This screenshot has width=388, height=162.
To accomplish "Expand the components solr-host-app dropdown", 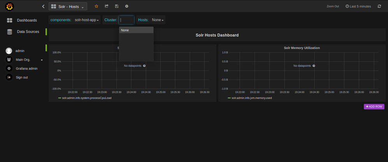I will 87,20.
